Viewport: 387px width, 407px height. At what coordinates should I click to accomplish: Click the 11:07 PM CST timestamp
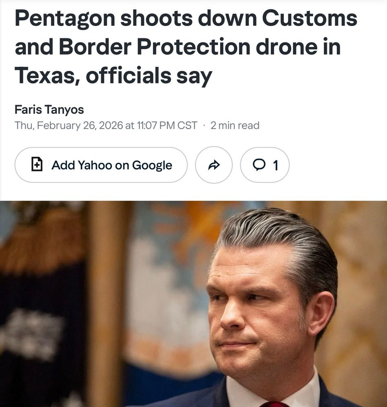click(x=167, y=125)
